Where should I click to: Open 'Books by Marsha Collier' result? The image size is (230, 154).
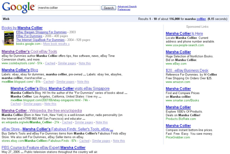[22, 28]
